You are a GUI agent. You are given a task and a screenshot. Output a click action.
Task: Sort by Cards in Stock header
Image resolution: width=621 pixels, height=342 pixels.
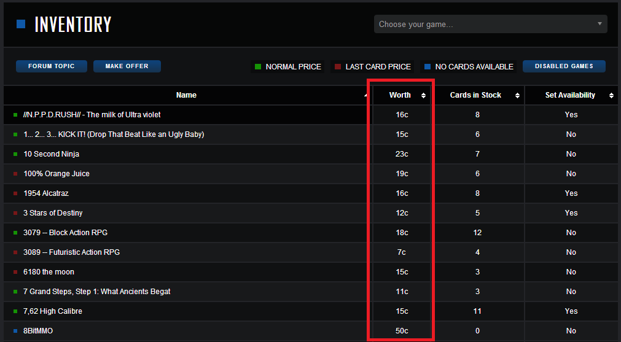[x=478, y=95]
